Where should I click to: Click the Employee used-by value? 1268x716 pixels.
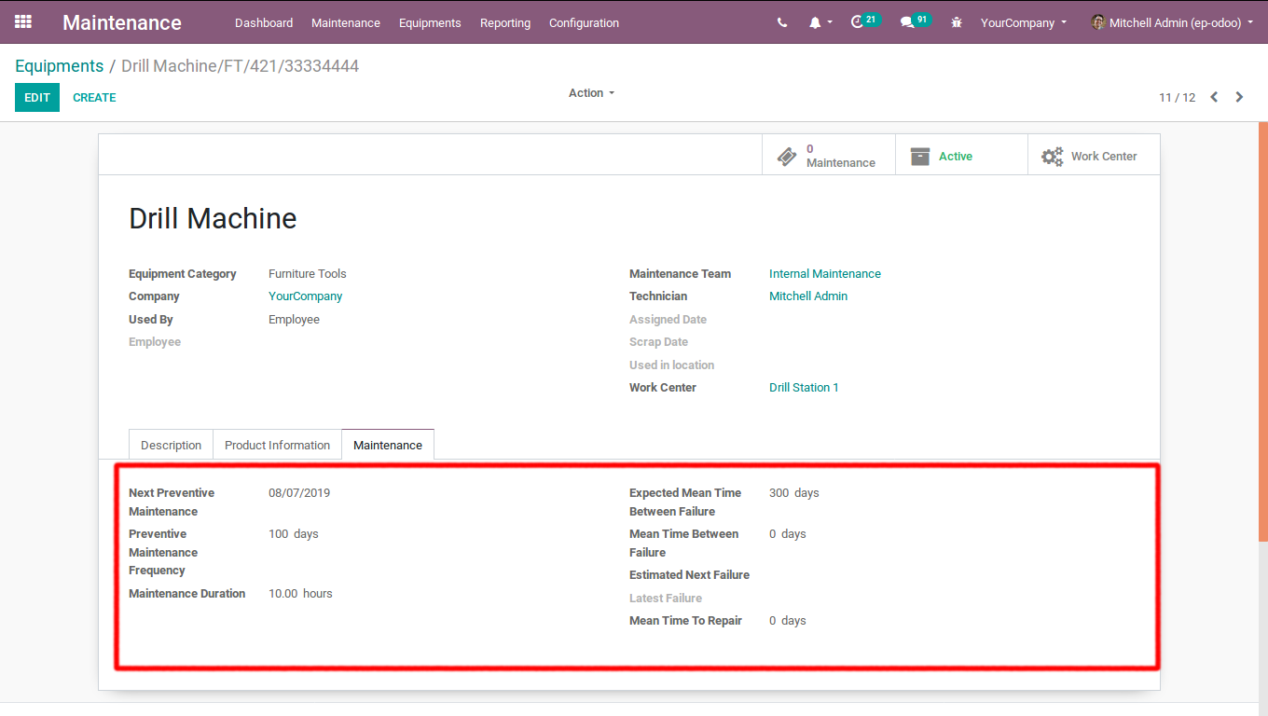pos(294,320)
